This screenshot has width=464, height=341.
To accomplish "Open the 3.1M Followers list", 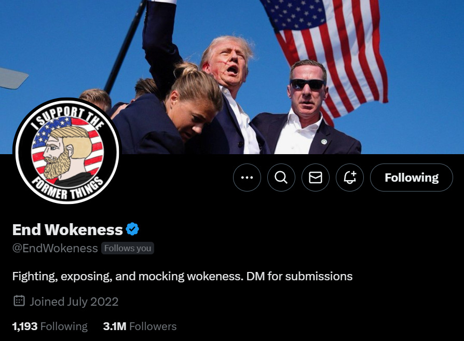I will click(x=140, y=326).
